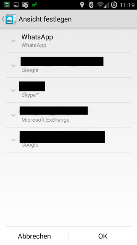Tap the Bluetooth status icon
This screenshot has width=137, height=245.
tap(91, 5)
